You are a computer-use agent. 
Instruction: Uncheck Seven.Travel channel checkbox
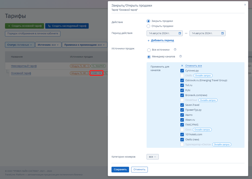tap(182, 105)
